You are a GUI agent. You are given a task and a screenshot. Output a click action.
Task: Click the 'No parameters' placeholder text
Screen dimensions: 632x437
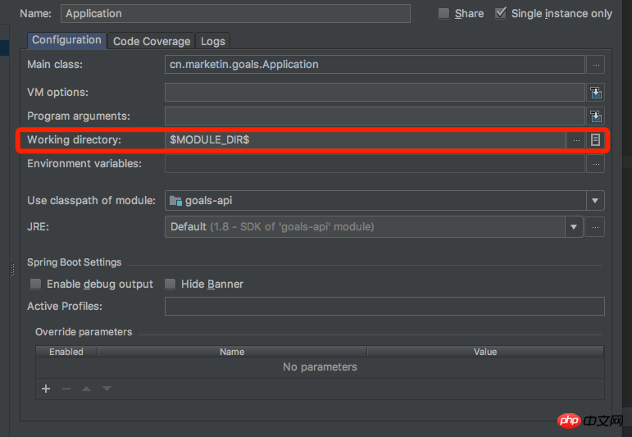point(320,366)
